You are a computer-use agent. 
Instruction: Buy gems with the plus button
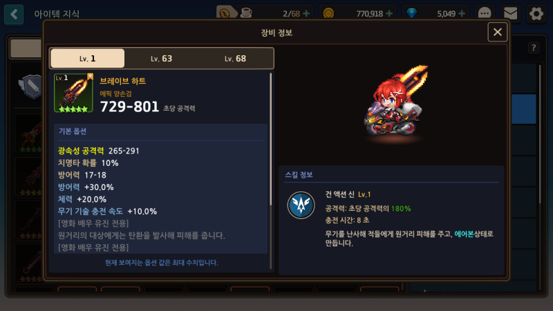[462, 13]
